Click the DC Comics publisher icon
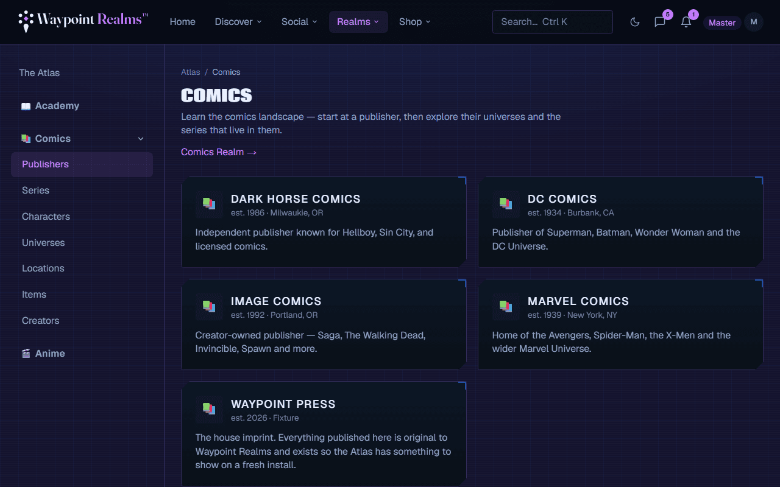780x487 pixels. [x=506, y=204]
